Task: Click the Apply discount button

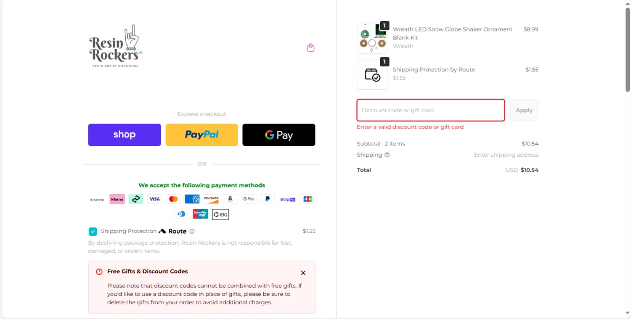Action: (x=524, y=110)
